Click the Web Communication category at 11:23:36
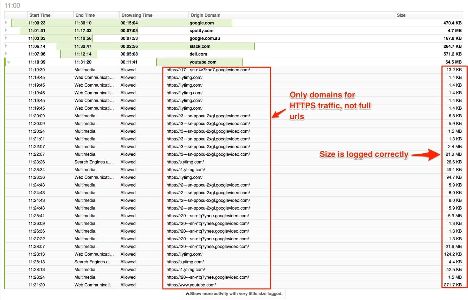This screenshot has height=300, width=468. pyautogui.click(x=94, y=177)
